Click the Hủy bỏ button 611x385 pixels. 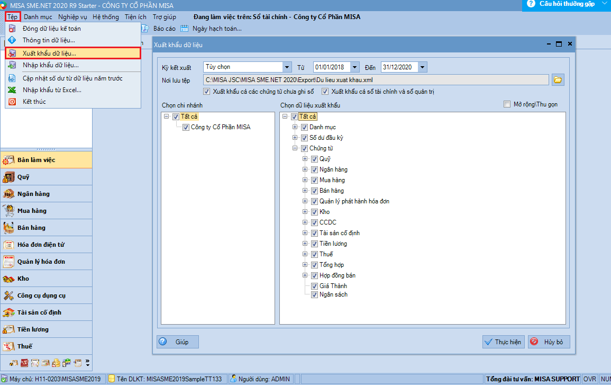549,342
